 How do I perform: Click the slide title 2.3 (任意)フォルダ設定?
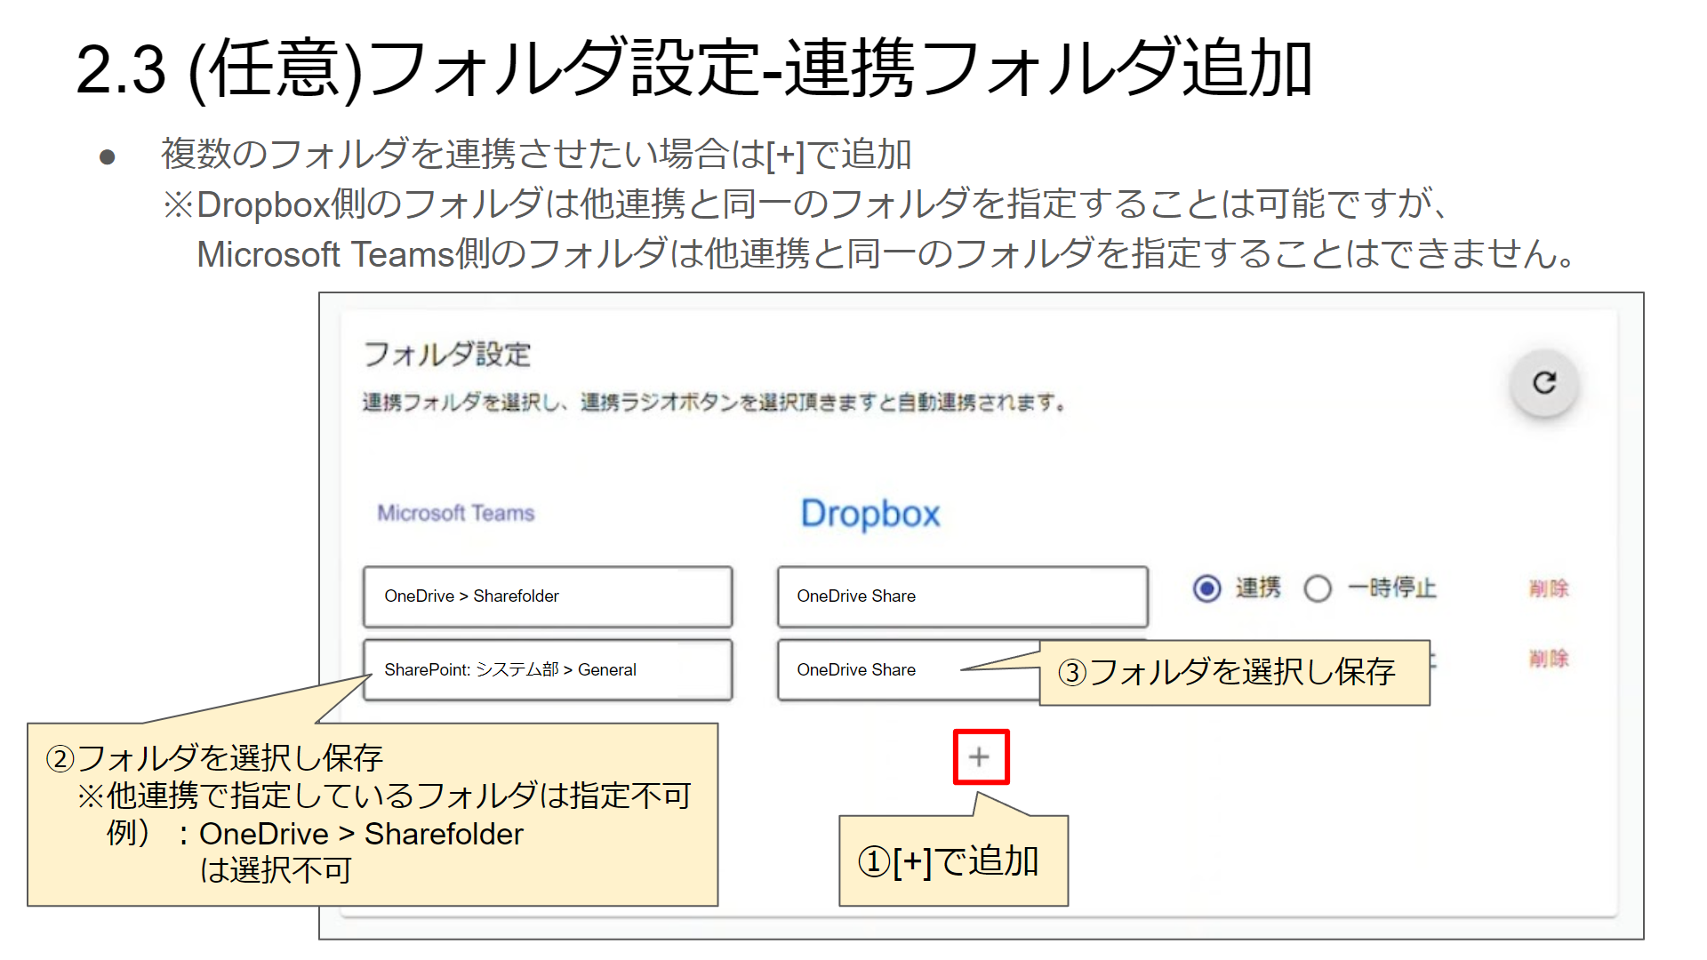pyautogui.click(x=694, y=68)
